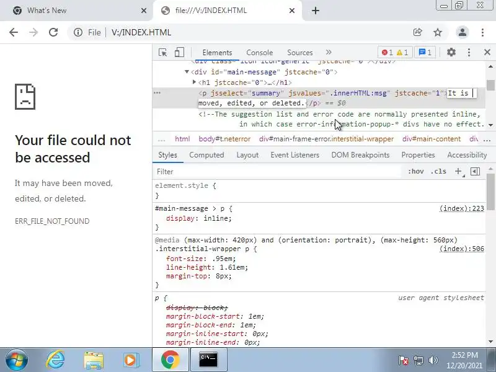Switch to the What's New tab
Viewport: 496px width, 372px height.
[76, 11]
